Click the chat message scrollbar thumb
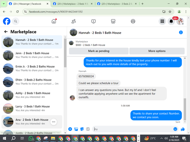The image size is (190, 142). [185, 109]
